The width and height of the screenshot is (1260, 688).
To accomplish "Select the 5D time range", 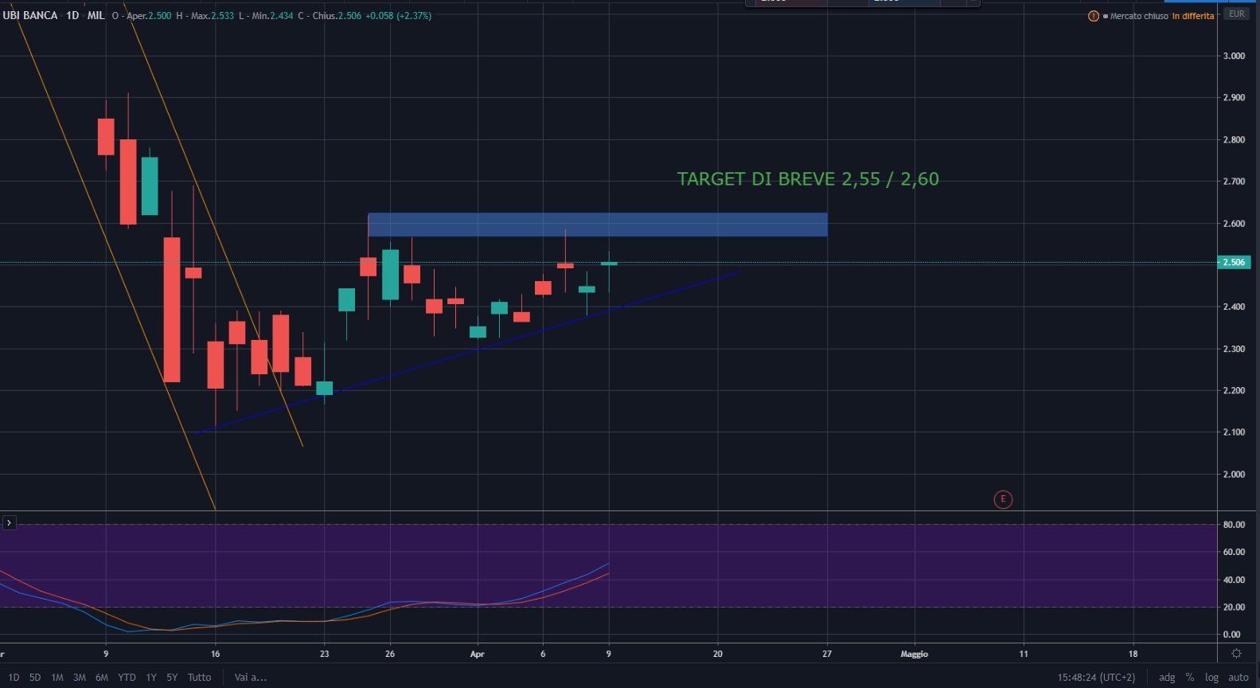I will pos(35,678).
